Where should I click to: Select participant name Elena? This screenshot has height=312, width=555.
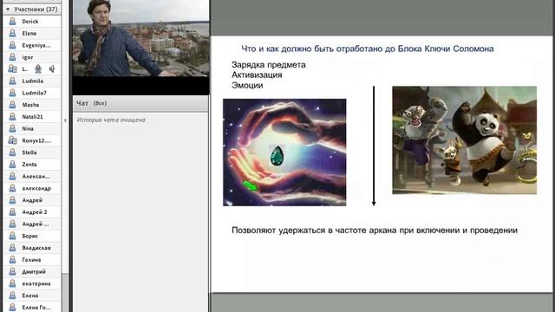pos(29,33)
